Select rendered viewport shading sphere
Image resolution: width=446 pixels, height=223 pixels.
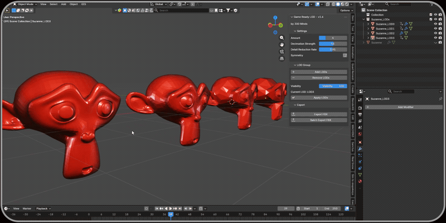[347, 4]
